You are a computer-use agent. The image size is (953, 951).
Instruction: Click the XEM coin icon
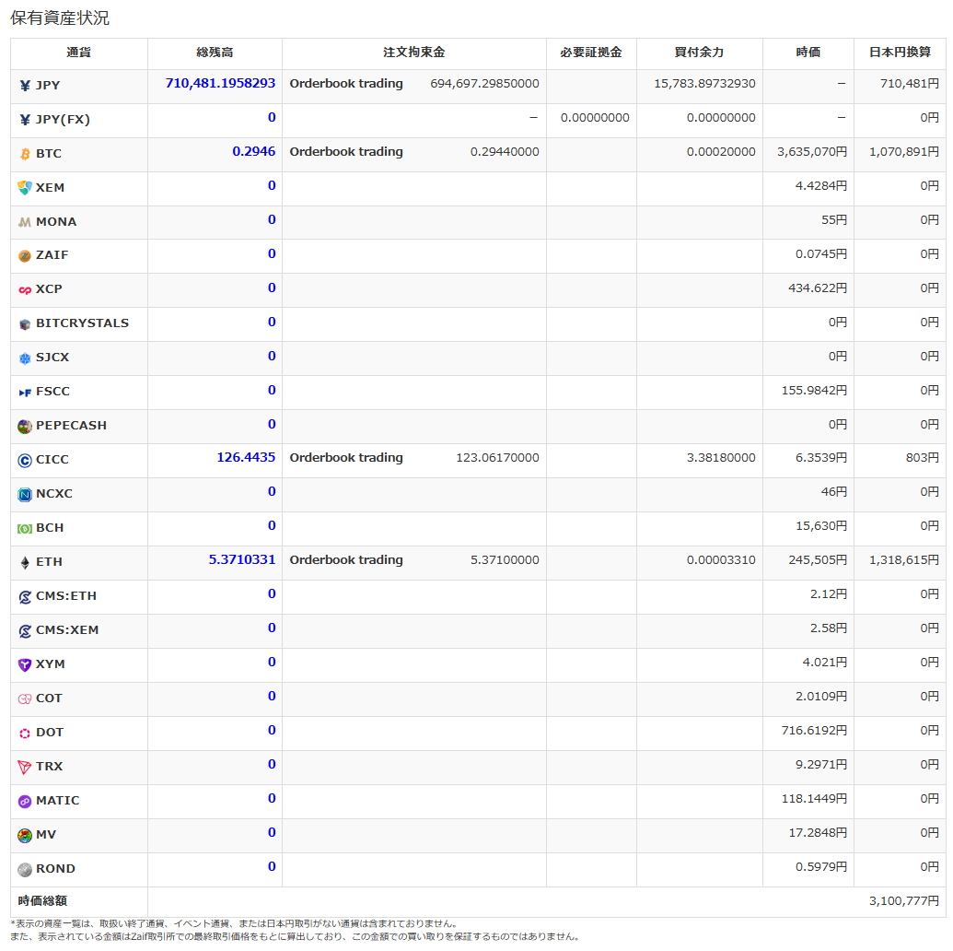tap(25, 188)
